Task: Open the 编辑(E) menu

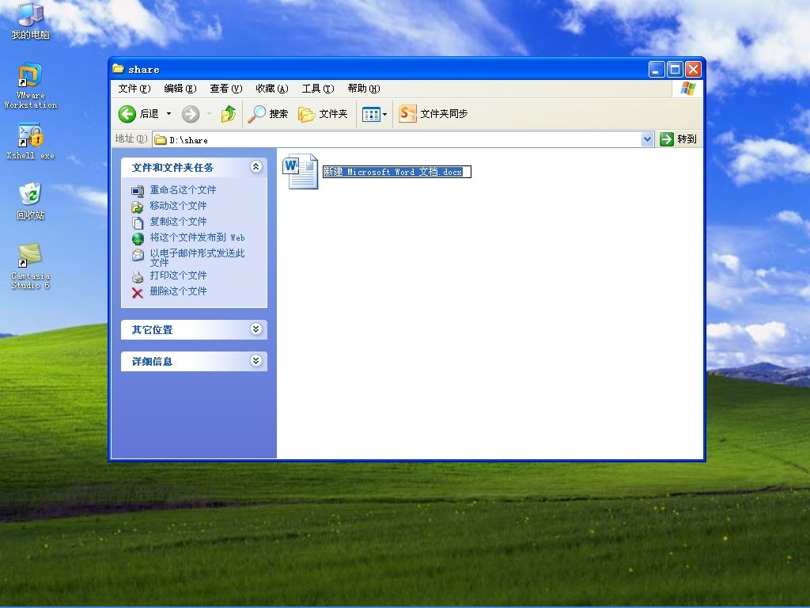Action: pos(180,89)
